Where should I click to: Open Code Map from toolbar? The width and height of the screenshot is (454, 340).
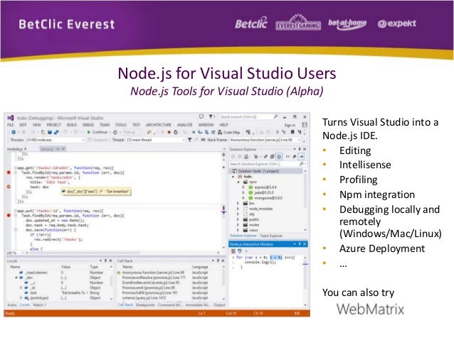[x=228, y=132]
